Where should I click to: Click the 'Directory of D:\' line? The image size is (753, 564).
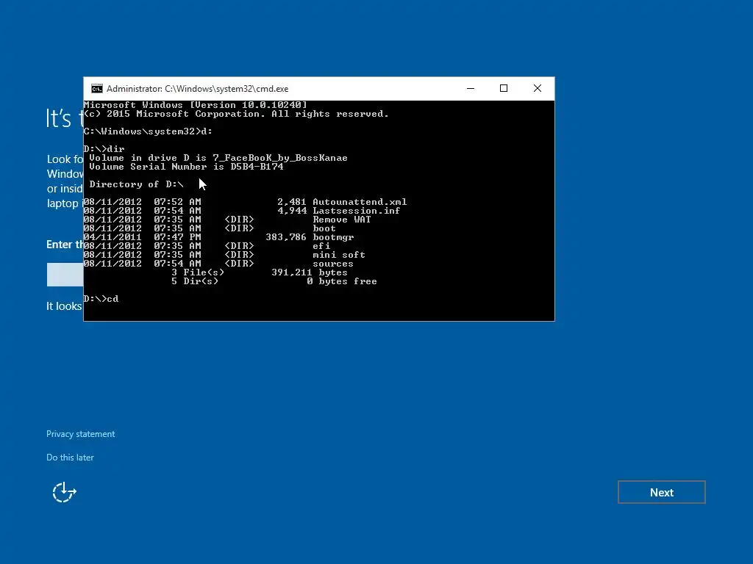tap(136, 184)
